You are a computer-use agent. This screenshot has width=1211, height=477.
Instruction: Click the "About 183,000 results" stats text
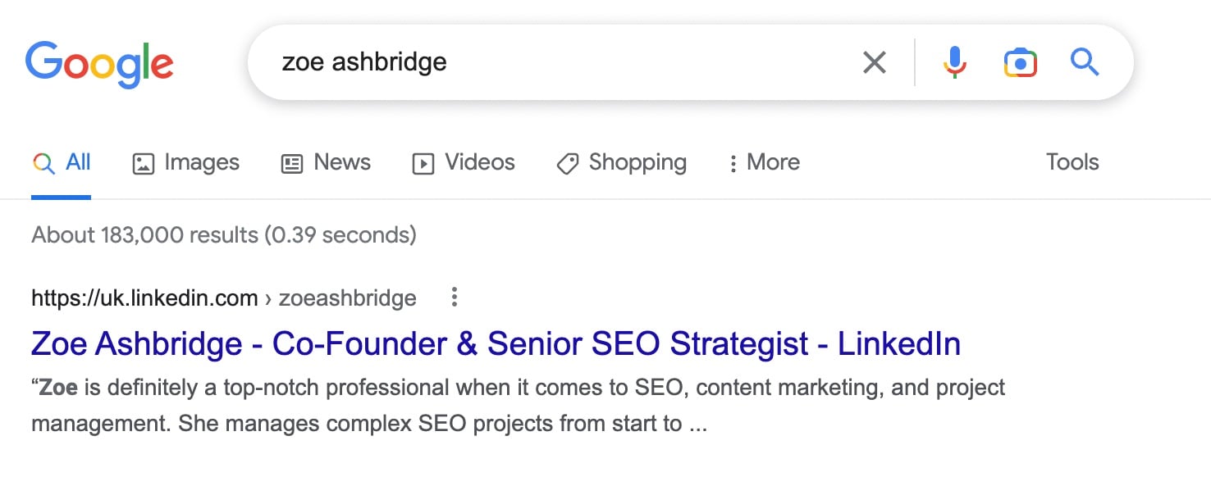point(223,235)
